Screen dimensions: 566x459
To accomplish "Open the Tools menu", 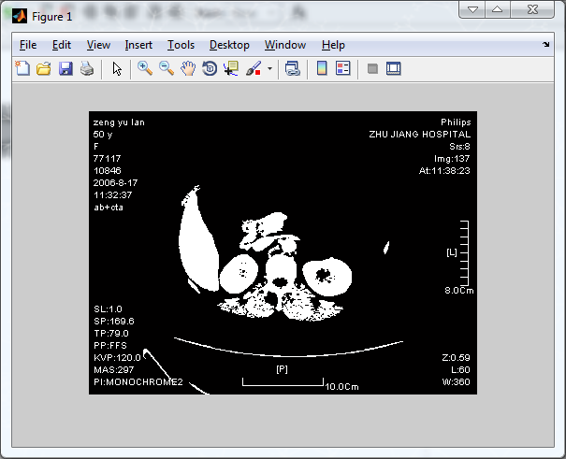I will pos(181,45).
